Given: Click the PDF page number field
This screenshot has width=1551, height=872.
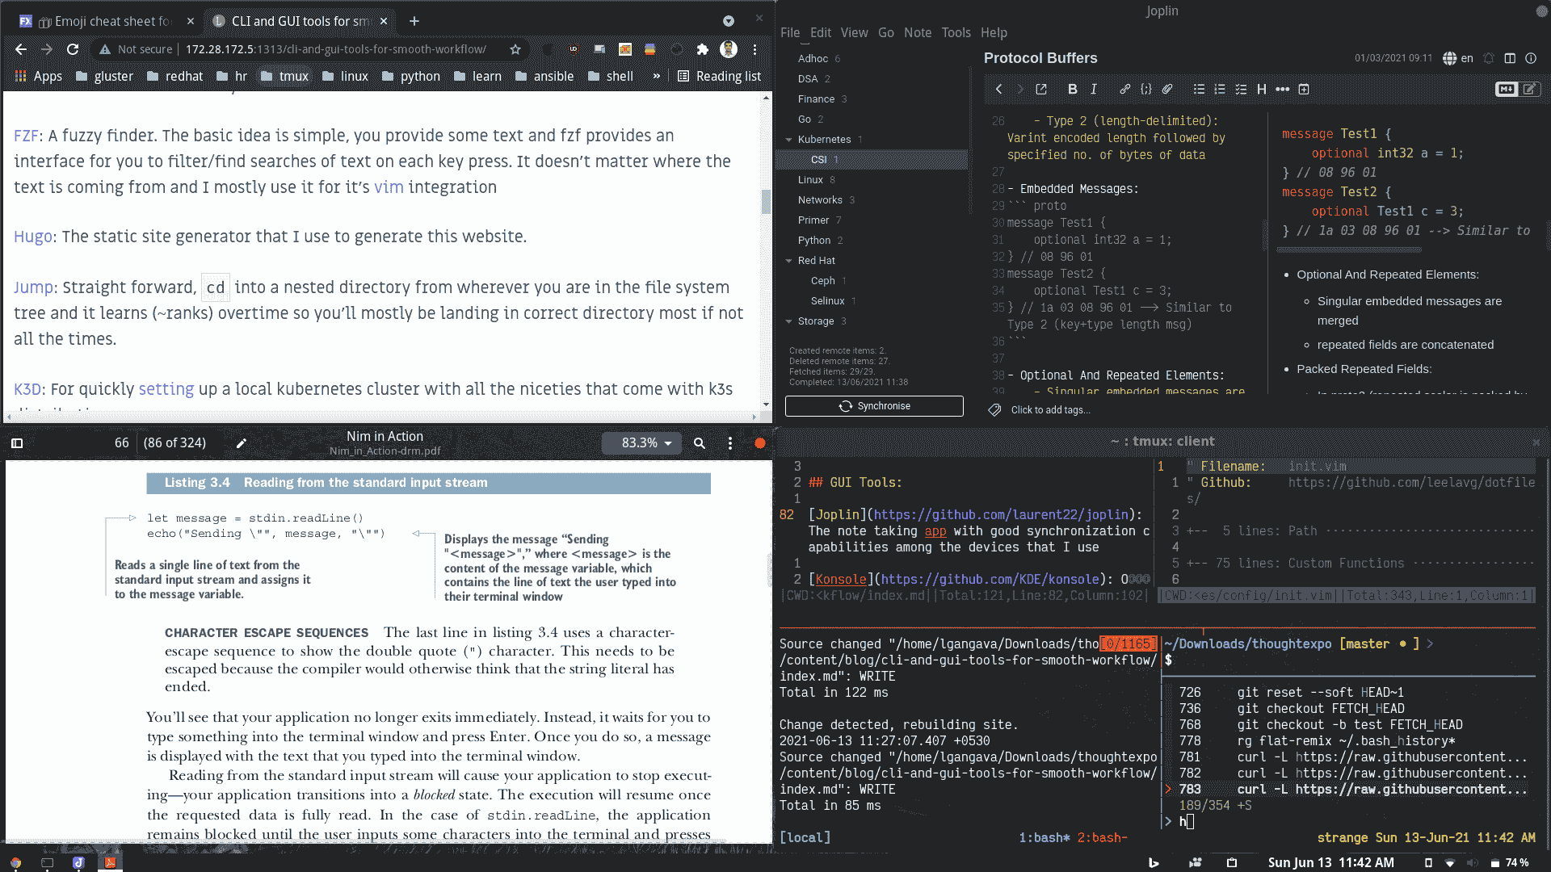Looking at the screenshot, I should click(121, 443).
